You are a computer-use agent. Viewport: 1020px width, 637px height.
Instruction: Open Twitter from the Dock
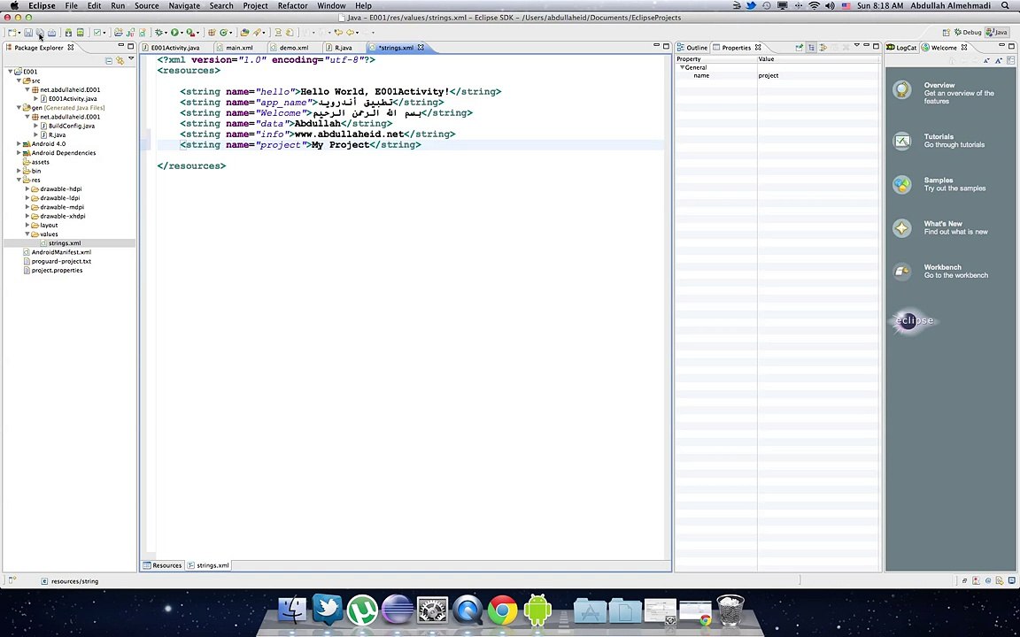(328, 610)
